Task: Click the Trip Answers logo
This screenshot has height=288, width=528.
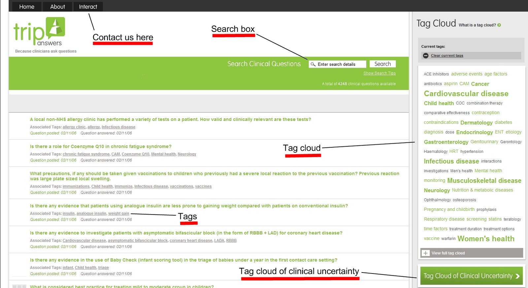Action: click(39, 32)
